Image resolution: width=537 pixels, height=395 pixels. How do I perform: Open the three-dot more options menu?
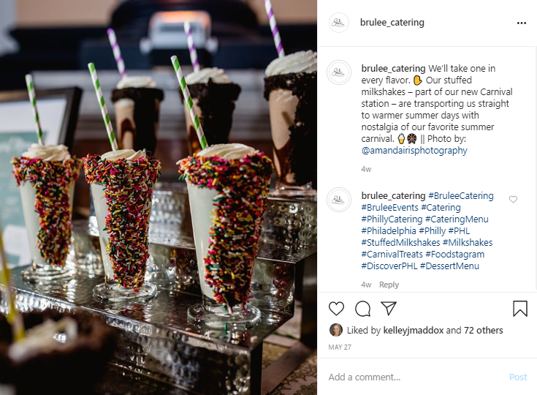point(521,23)
